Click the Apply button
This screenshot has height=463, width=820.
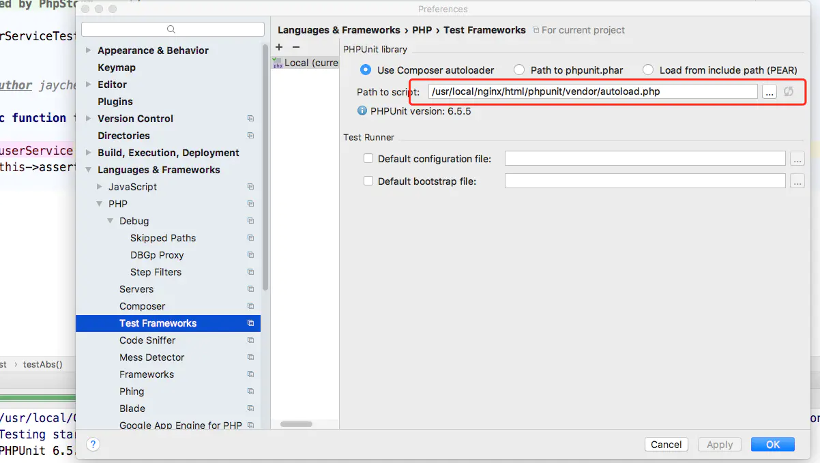(720, 445)
